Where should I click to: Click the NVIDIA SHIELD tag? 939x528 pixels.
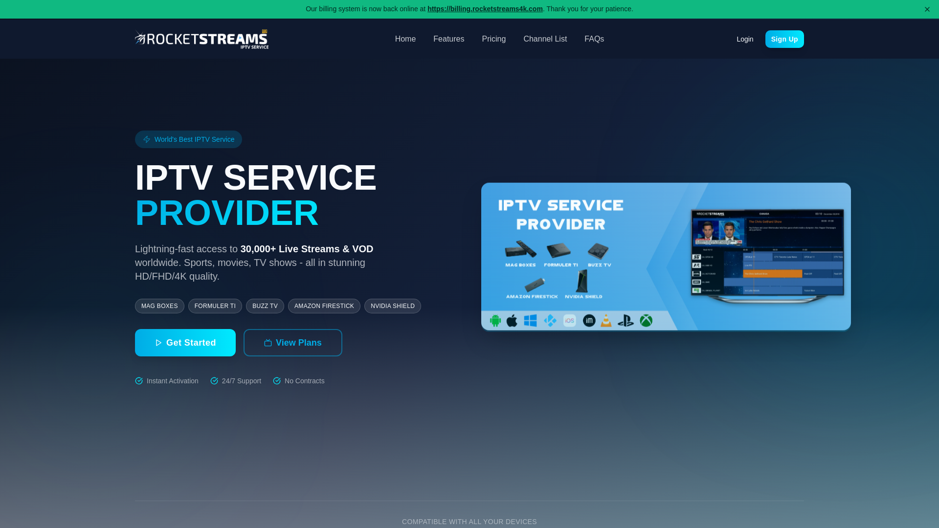[392, 306]
